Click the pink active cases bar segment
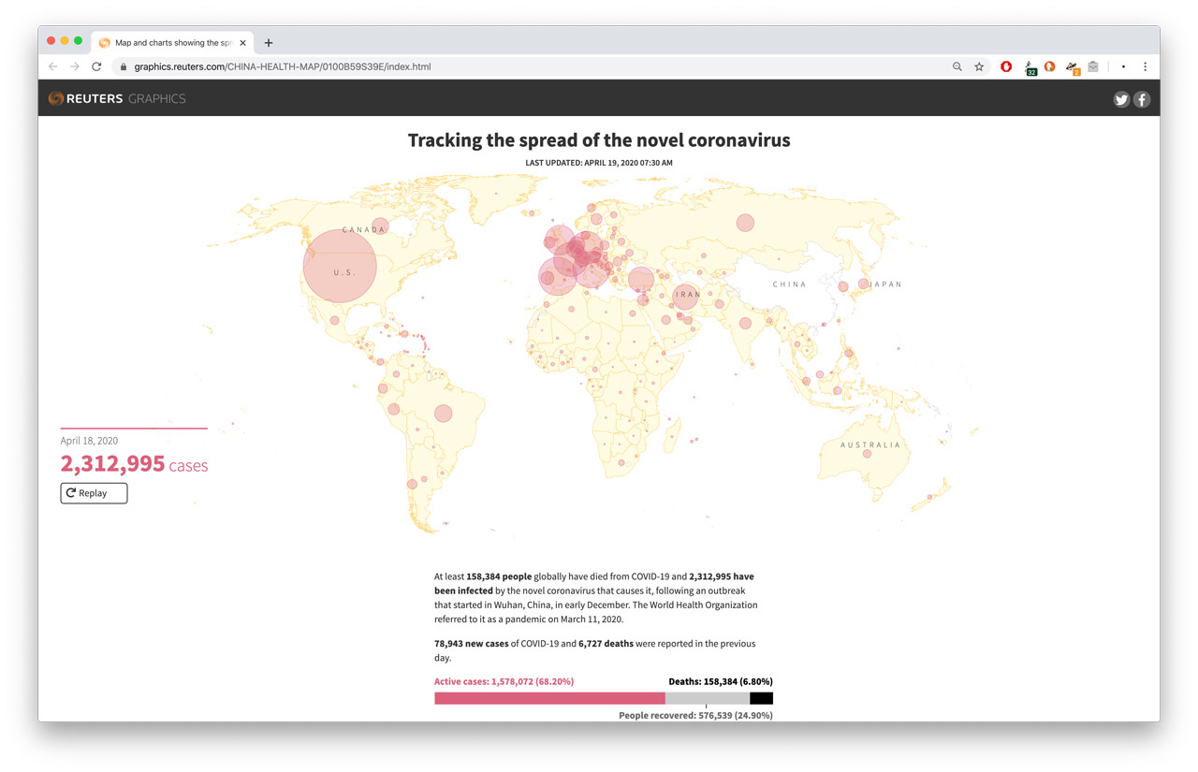The height and width of the screenshot is (772, 1198). coord(549,698)
